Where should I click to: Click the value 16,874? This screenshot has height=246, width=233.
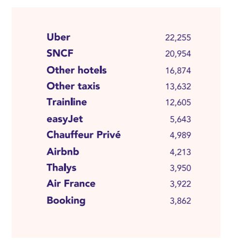[x=178, y=71]
